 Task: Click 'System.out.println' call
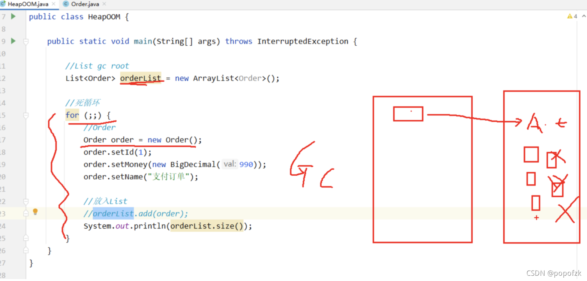click(x=125, y=226)
